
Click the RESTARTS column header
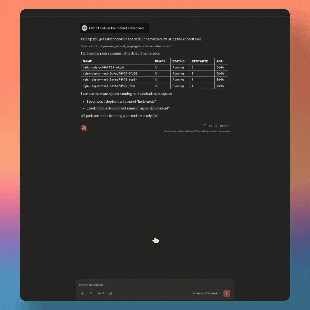(x=200, y=61)
